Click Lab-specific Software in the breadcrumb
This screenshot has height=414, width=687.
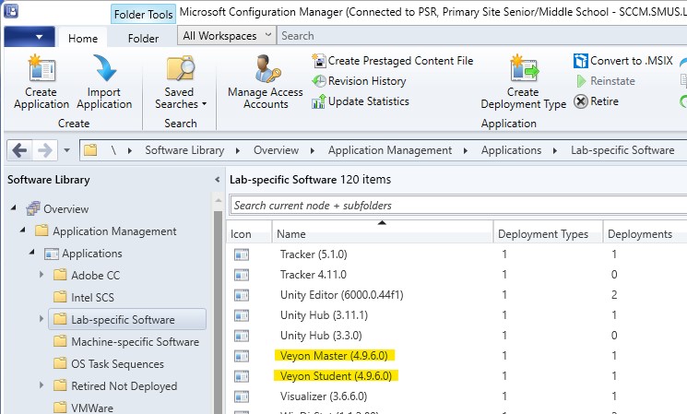[622, 150]
